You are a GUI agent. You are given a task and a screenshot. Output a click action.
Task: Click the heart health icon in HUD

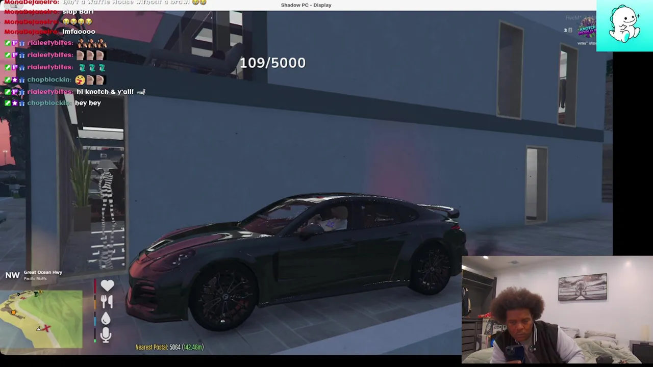107,285
